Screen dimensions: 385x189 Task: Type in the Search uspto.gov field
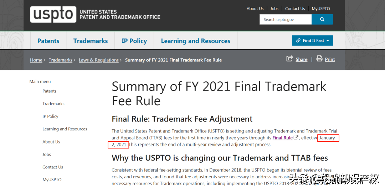pos(286,20)
